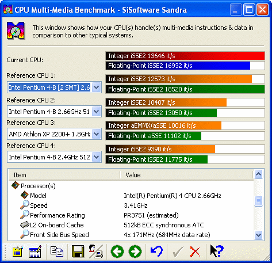The height and width of the screenshot is (263, 272).
Task: Click the red Integer iSSE2 13646 it/s bar
Action: click(185, 56)
